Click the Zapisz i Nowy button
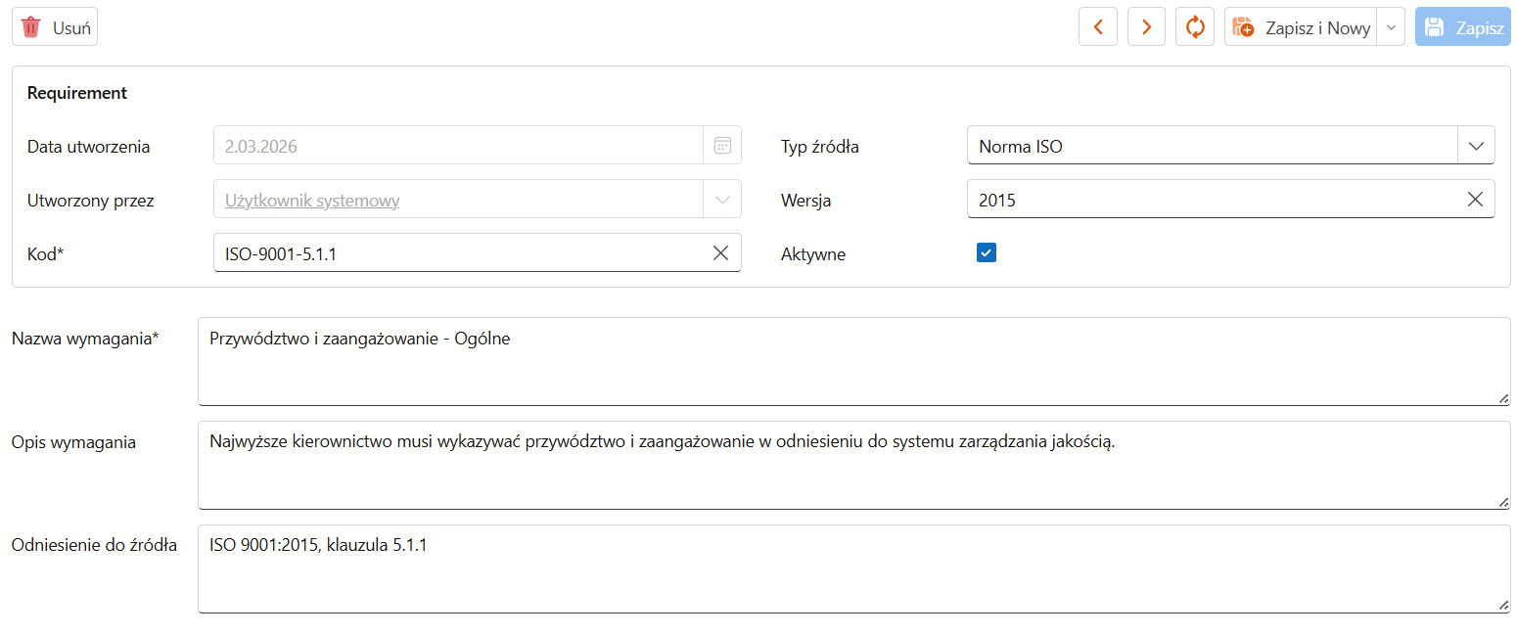Screen dimensions: 1517x636 click(1301, 27)
